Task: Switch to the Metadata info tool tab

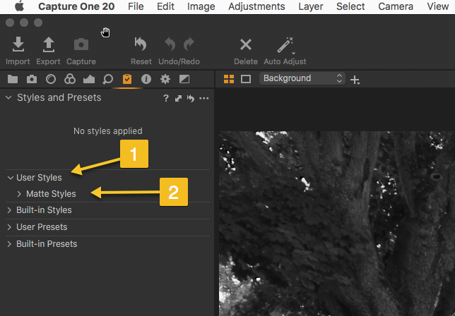Action: (146, 79)
